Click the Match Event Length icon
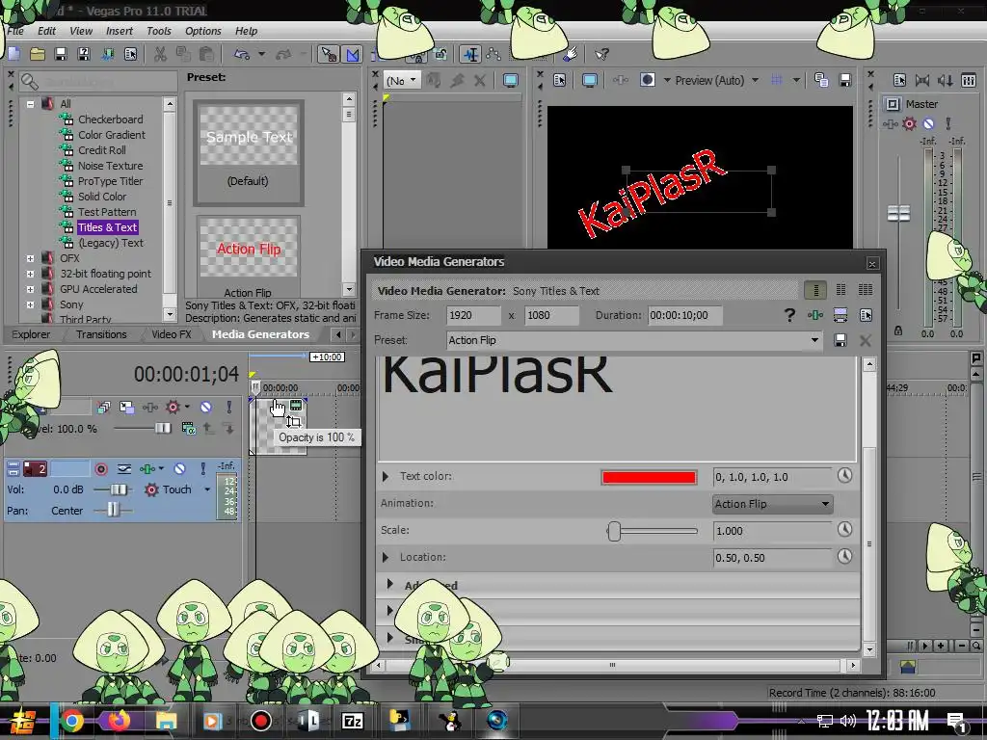 click(840, 315)
